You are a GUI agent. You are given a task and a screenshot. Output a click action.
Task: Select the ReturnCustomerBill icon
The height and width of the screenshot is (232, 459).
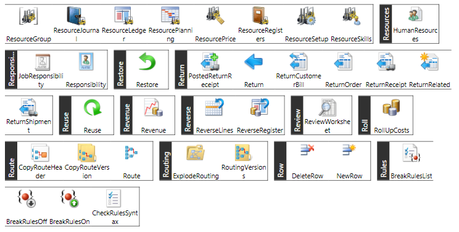299,62
